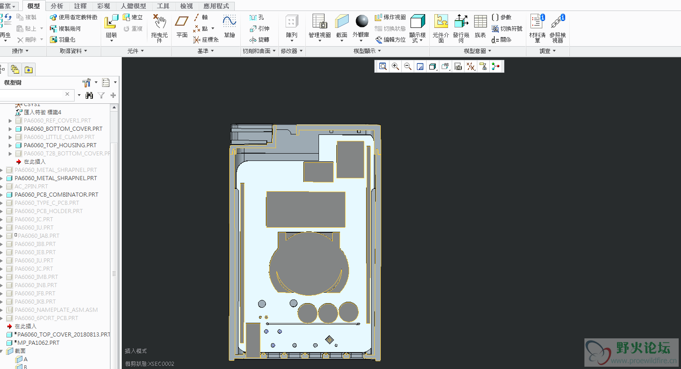Click the 孔 (Hole) tool

(x=257, y=17)
